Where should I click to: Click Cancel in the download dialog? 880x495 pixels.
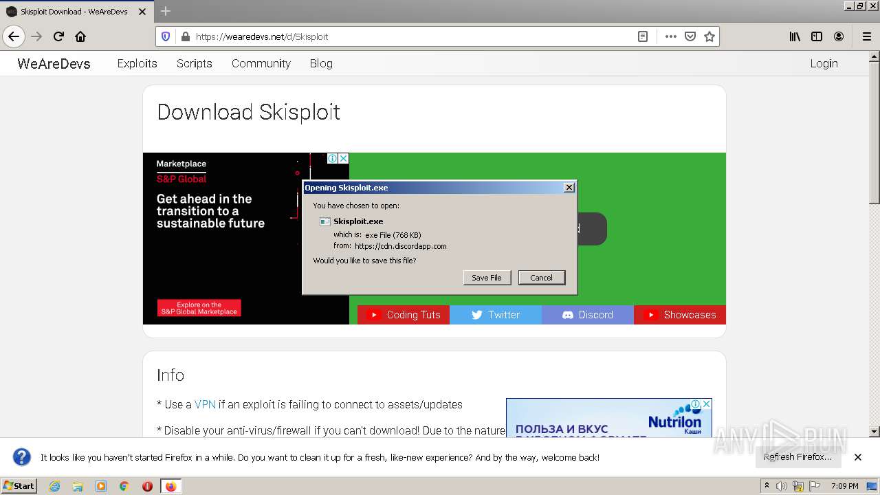pyautogui.click(x=541, y=277)
